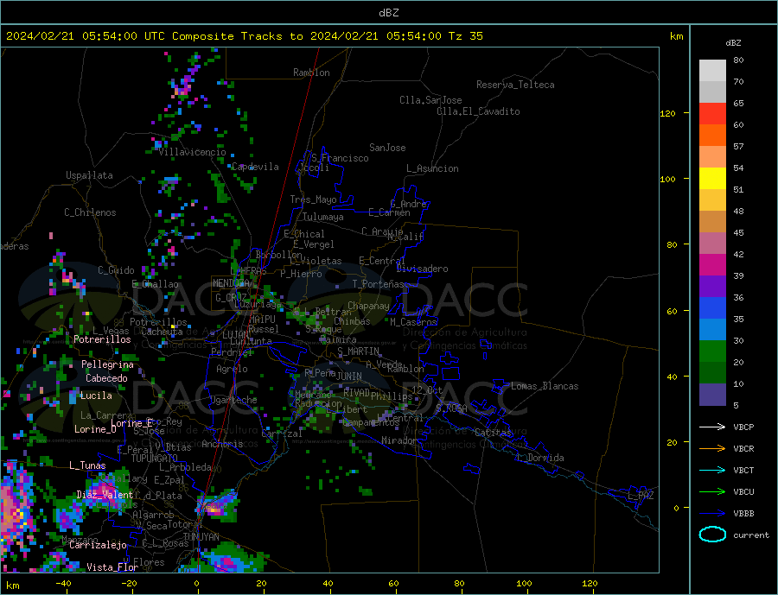778x595 pixels.
Task: Click the Lucila station label
Action: 96,396
